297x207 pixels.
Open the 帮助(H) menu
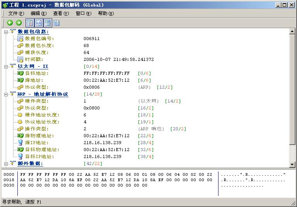106,13
